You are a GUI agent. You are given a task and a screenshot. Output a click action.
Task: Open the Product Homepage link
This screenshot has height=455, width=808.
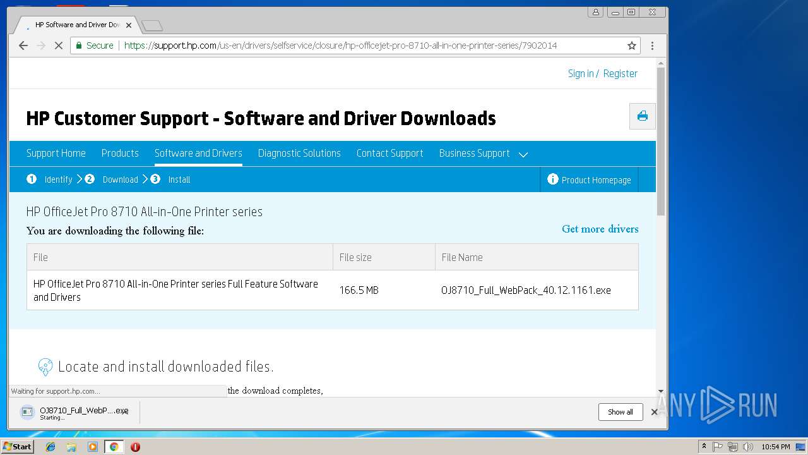[x=597, y=180]
